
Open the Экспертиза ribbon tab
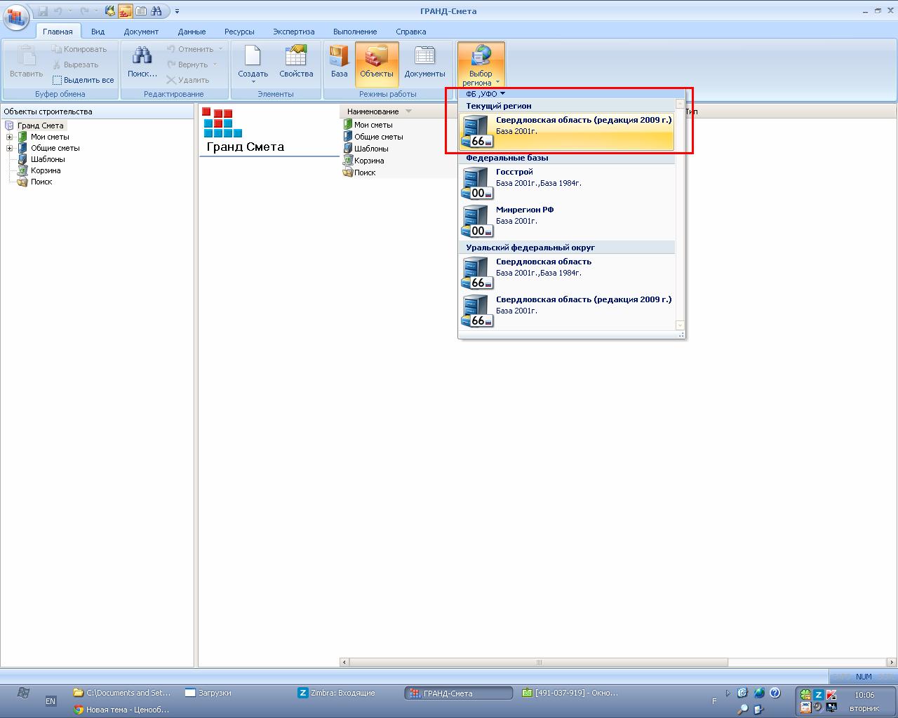(x=294, y=32)
